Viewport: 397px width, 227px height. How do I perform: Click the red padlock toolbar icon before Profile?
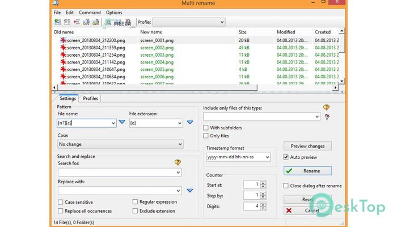coord(128,22)
